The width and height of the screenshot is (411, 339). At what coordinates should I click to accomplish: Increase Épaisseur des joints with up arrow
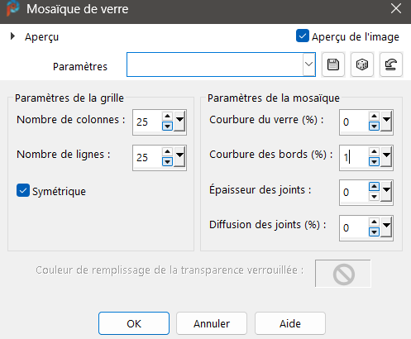point(374,187)
